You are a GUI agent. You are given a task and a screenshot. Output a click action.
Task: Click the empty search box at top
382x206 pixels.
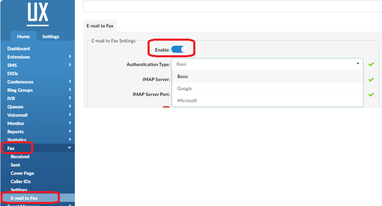click(x=233, y=6)
